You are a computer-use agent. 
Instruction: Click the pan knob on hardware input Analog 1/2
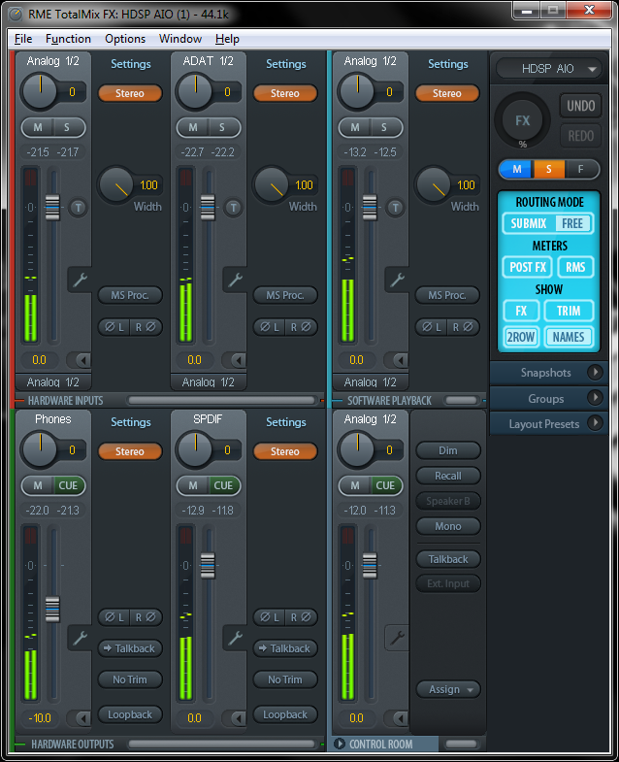coord(40,91)
